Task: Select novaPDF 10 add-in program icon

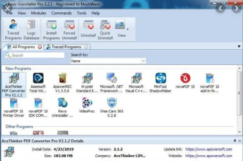Action: pyautogui.click(x=210, y=82)
